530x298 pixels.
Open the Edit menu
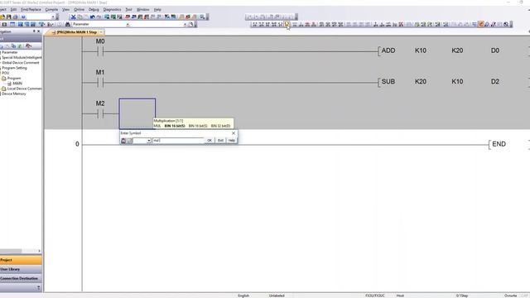pos(13,9)
